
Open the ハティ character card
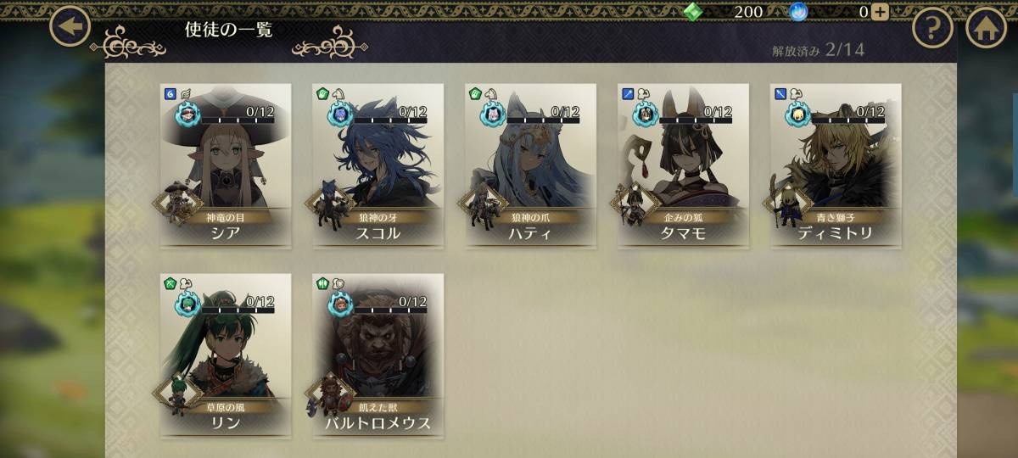[531, 165]
